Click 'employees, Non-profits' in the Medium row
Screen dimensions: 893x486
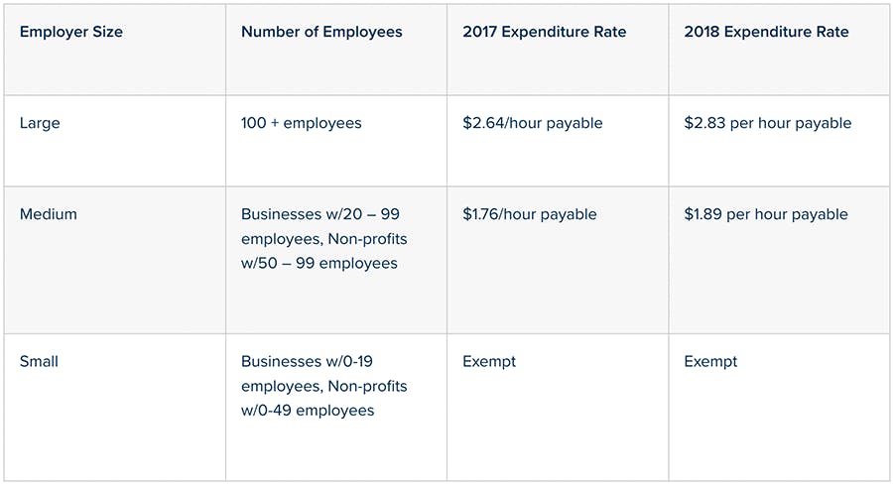323,239
